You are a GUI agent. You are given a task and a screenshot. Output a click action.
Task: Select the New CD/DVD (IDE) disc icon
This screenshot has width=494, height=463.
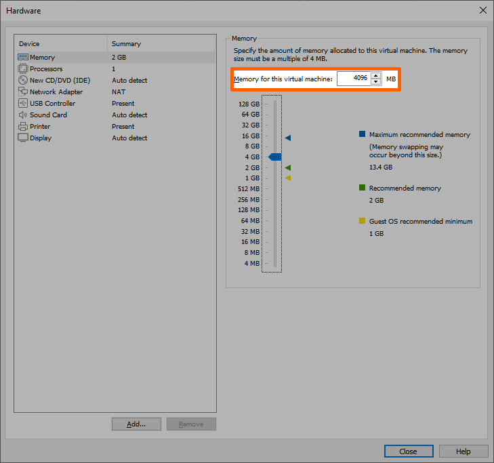coord(23,81)
